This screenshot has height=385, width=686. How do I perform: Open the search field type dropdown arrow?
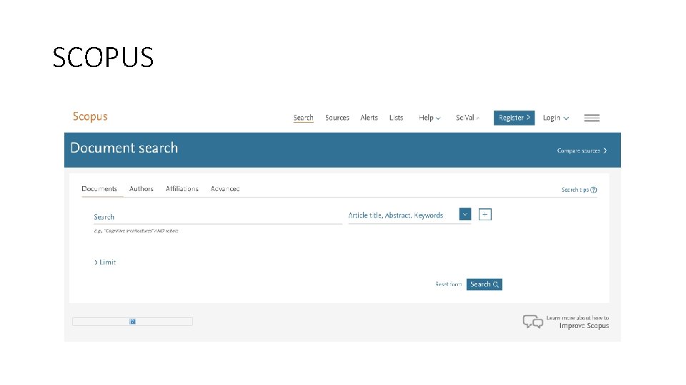[x=465, y=215]
